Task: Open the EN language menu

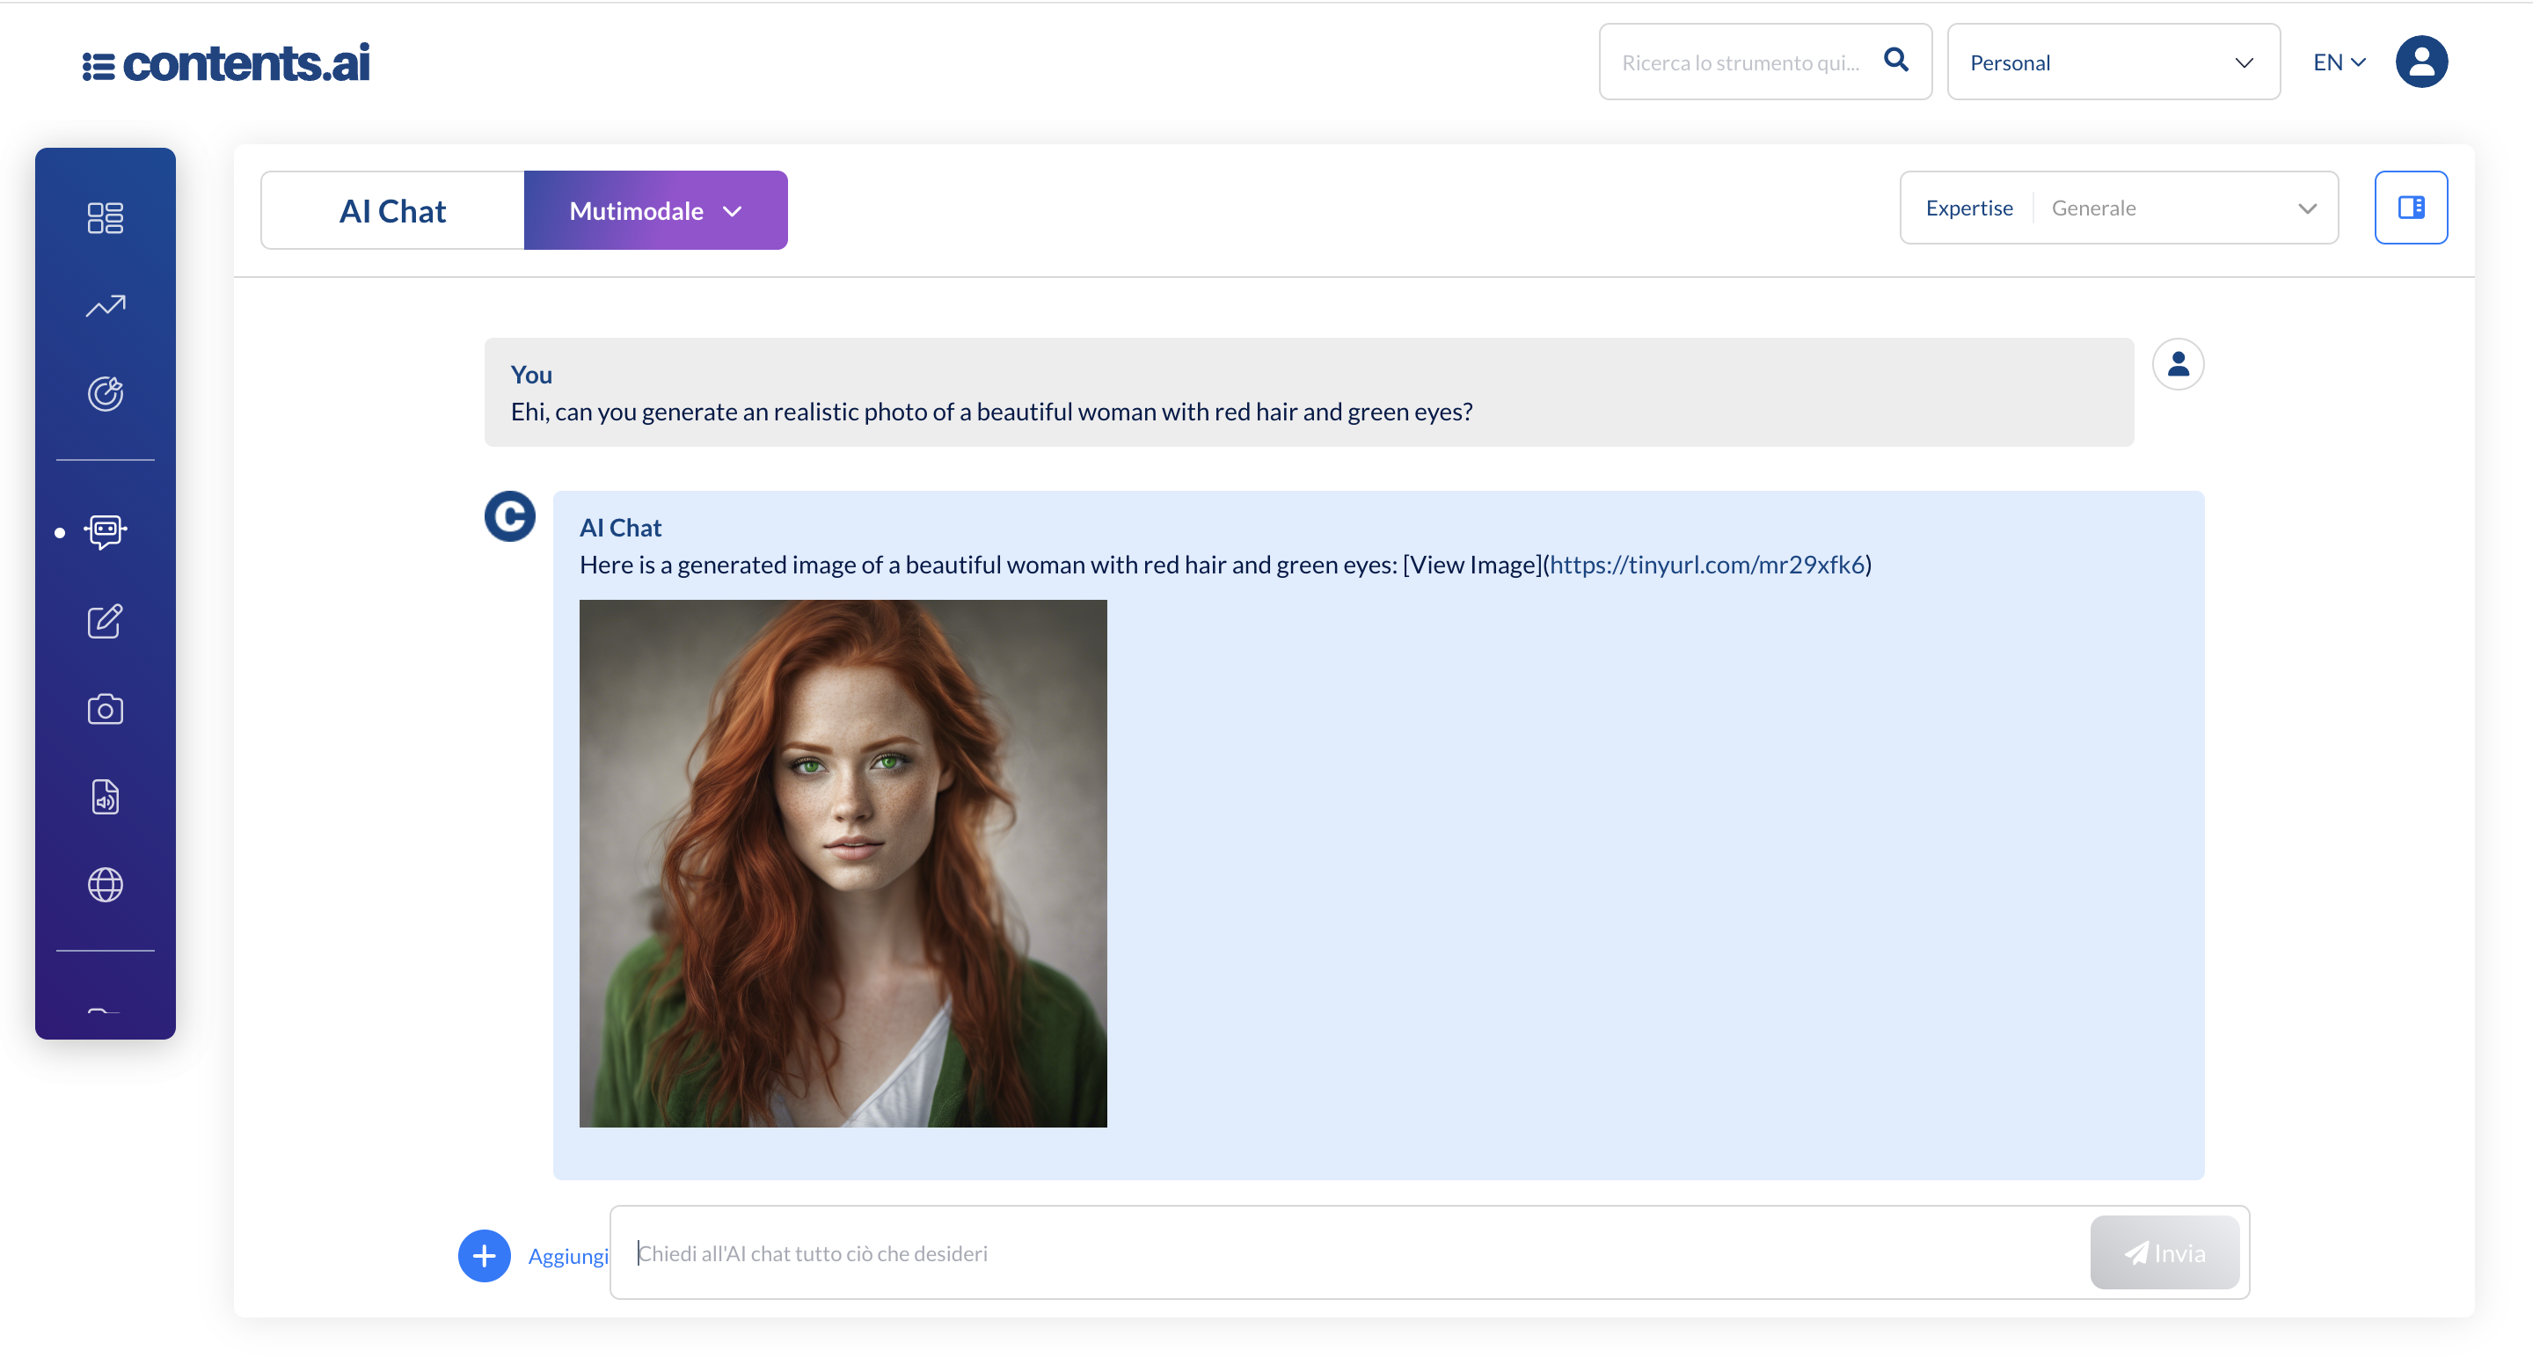Action: (2339, 61)
